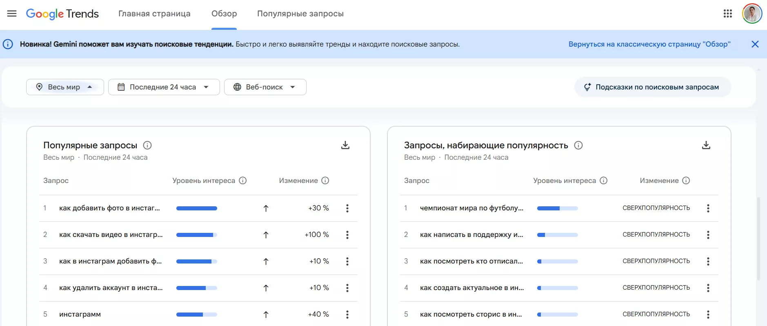Open more options for 'как посмотреть кто отписал…'
The height and width of the screenshot is (326, 767).
[708, 261]
